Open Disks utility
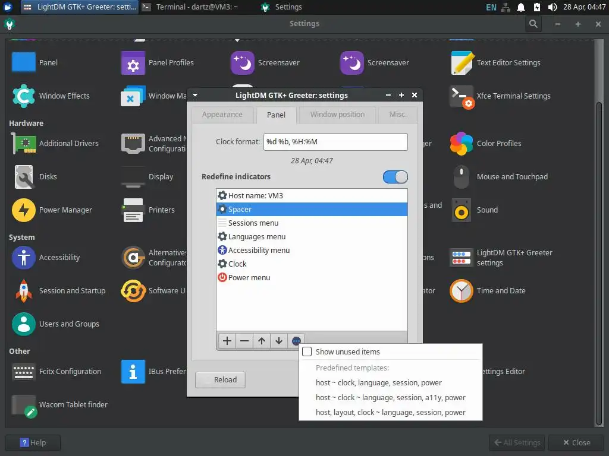Viewport: 609px width, 456px height. (24, 176)
